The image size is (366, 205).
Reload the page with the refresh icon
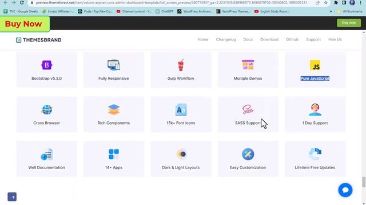[x=22, y=3]
